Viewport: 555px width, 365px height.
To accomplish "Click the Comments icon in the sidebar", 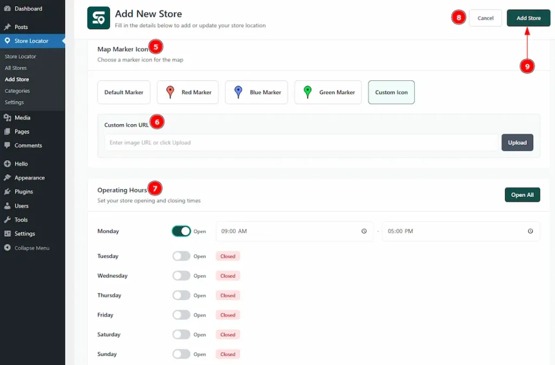I will point(7,145).
